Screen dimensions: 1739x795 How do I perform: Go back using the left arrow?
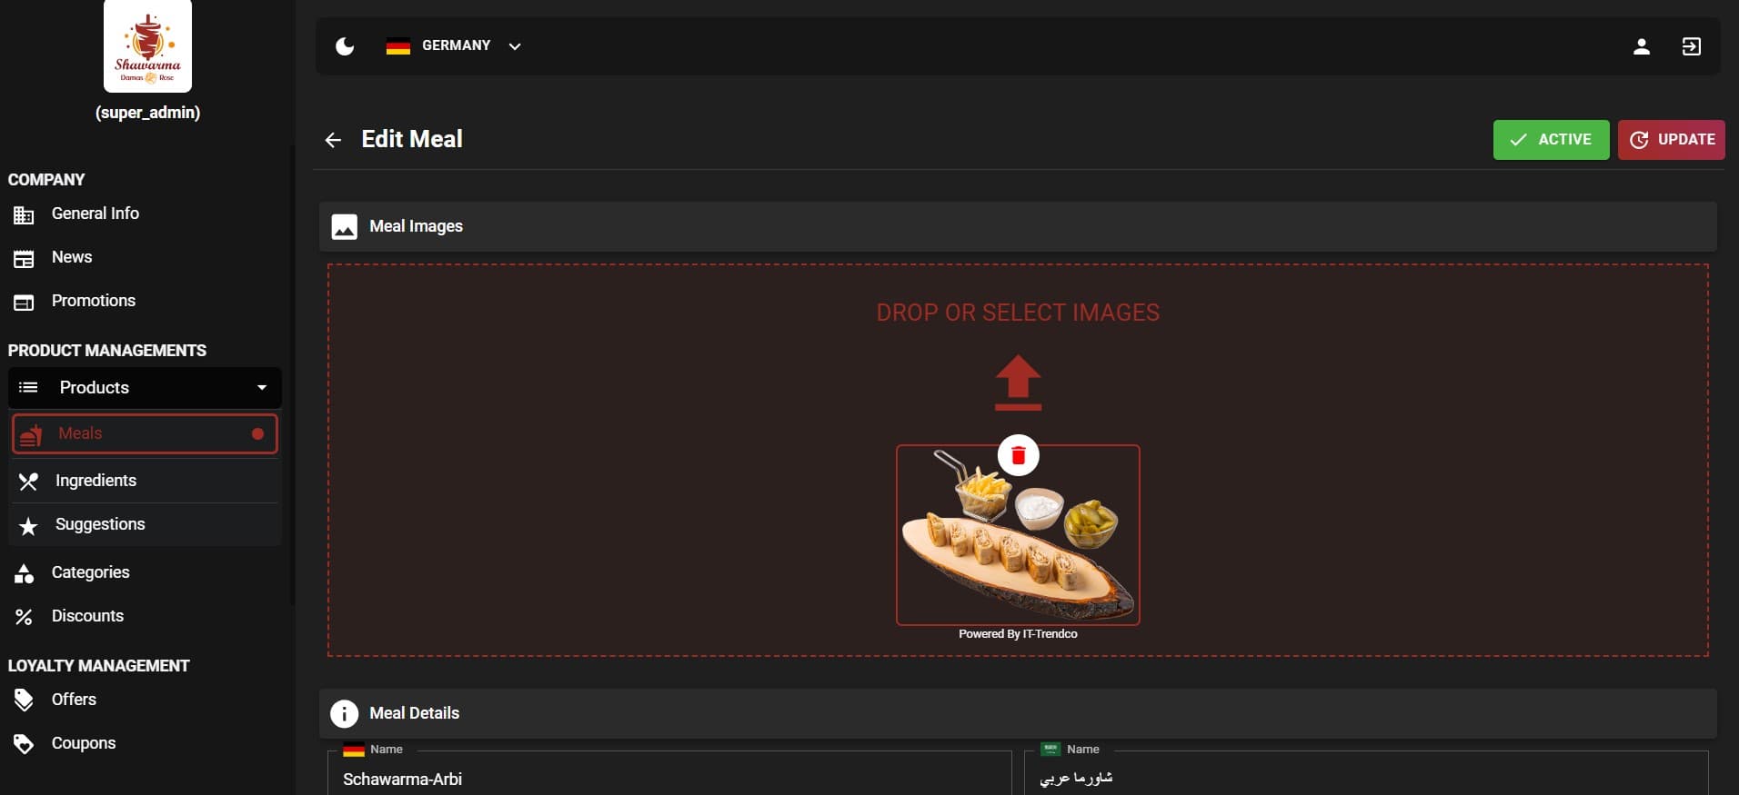(333, 140)
